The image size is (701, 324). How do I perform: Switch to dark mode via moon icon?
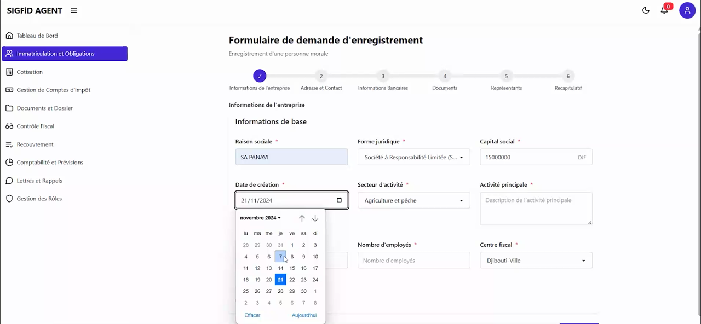tap(646, 10)
